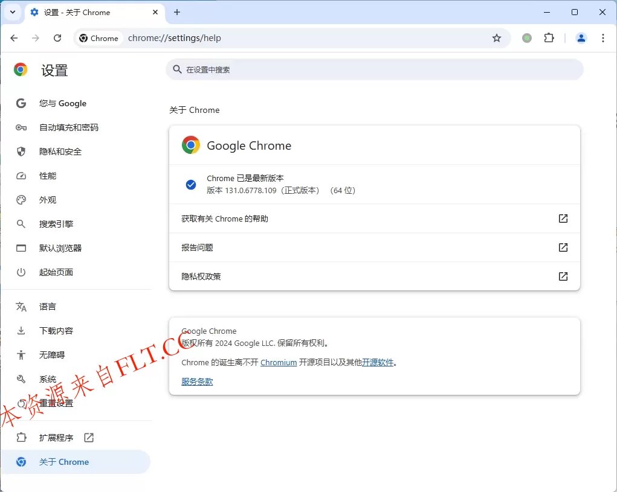Click external-link icon on Chrome 帮助 row
617x492 pixels.
tap(563, 219)
